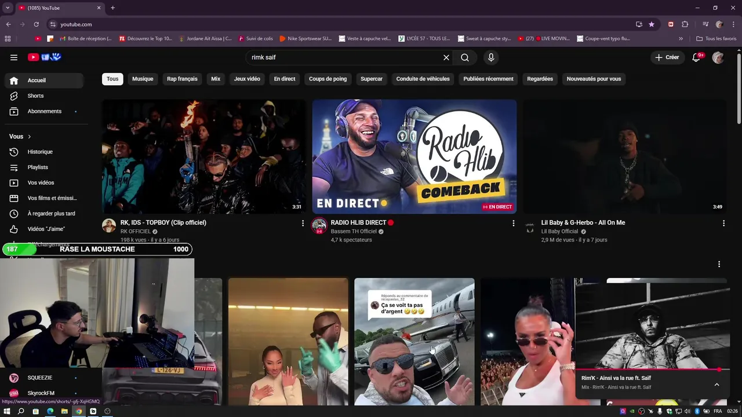This screenshot has width=742, height=417.
Task: Click the RK OFFICIEL channel avatar
Action: point(109,226)
